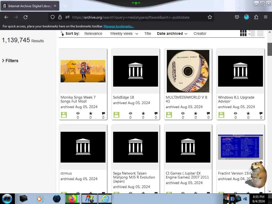Viewport: 272px width, 204px height.
Task: Sort results by Title
Action: [x=148, y=33]
